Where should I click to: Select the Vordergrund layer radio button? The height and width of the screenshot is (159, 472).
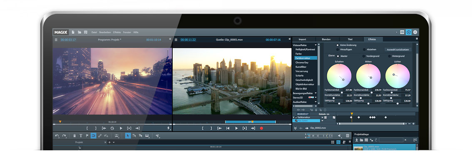pyautogui.click(x=364, y=56)
